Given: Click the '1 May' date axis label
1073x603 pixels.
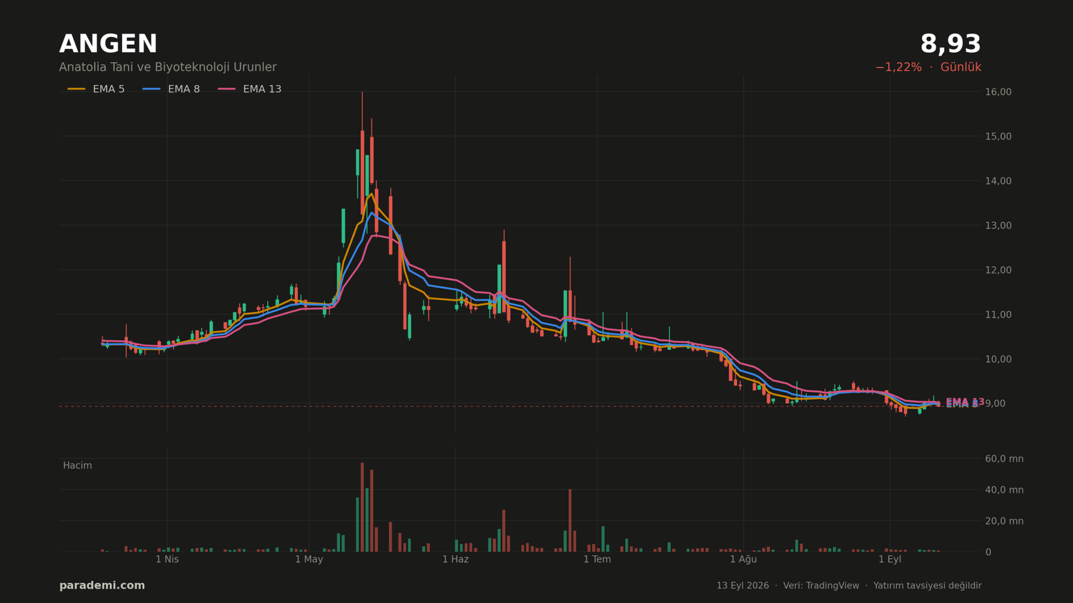Looking at the screenshot, I should click(309, 559).
